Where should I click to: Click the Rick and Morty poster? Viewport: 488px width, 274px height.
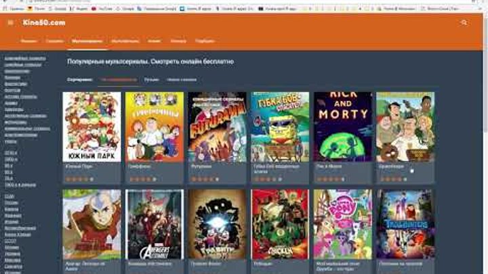(342, 127)
